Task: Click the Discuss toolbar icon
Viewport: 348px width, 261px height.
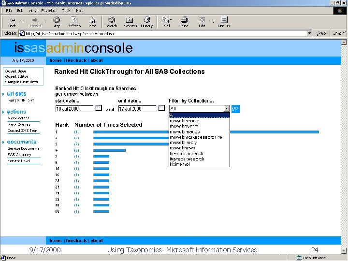Action: (x=224, y=20)
